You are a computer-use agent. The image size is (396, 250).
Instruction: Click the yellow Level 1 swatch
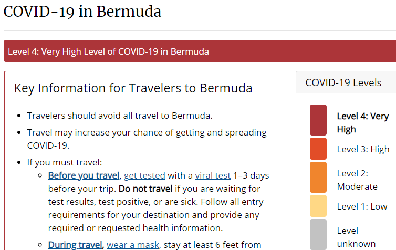(318, 206)
